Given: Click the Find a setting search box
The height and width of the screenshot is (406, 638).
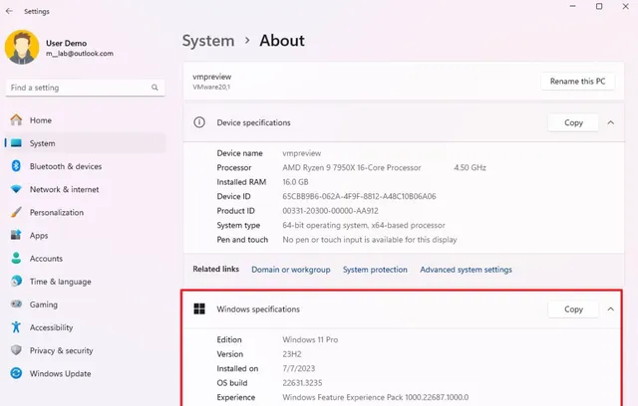Looking at the screenshot, I should (85, 88).
